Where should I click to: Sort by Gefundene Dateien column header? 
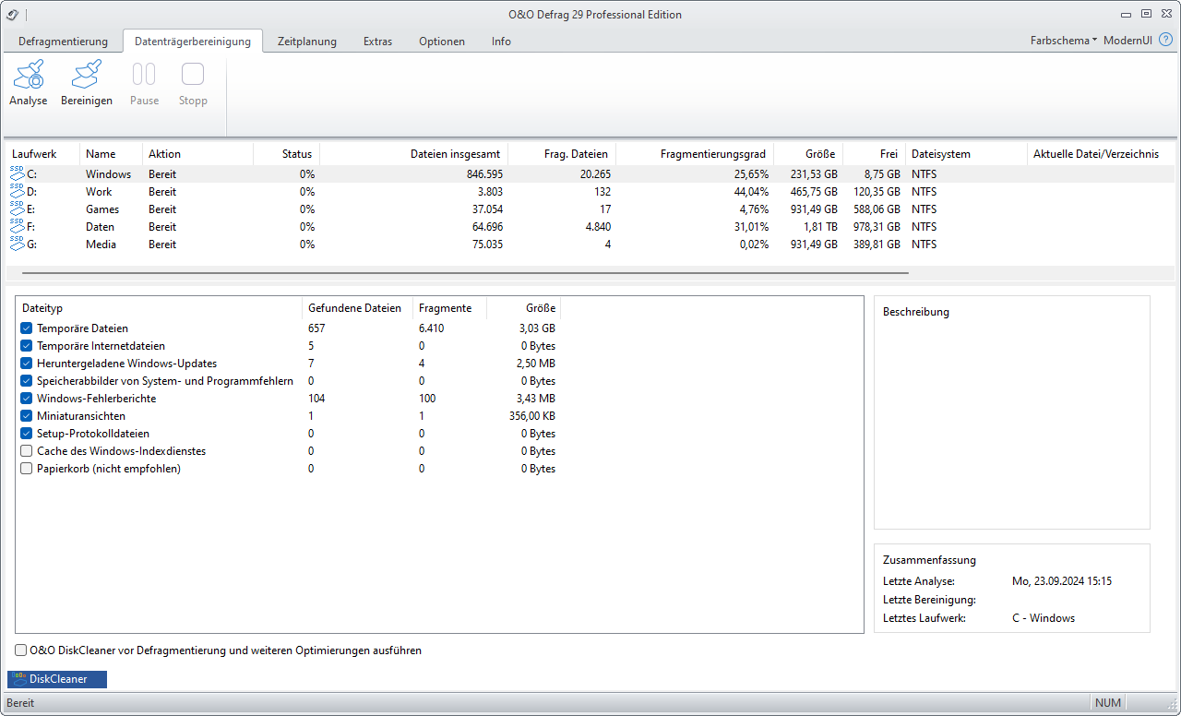coord(358,308)
